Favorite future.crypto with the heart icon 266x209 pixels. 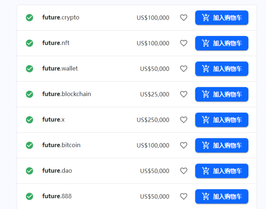pos(184,18)
